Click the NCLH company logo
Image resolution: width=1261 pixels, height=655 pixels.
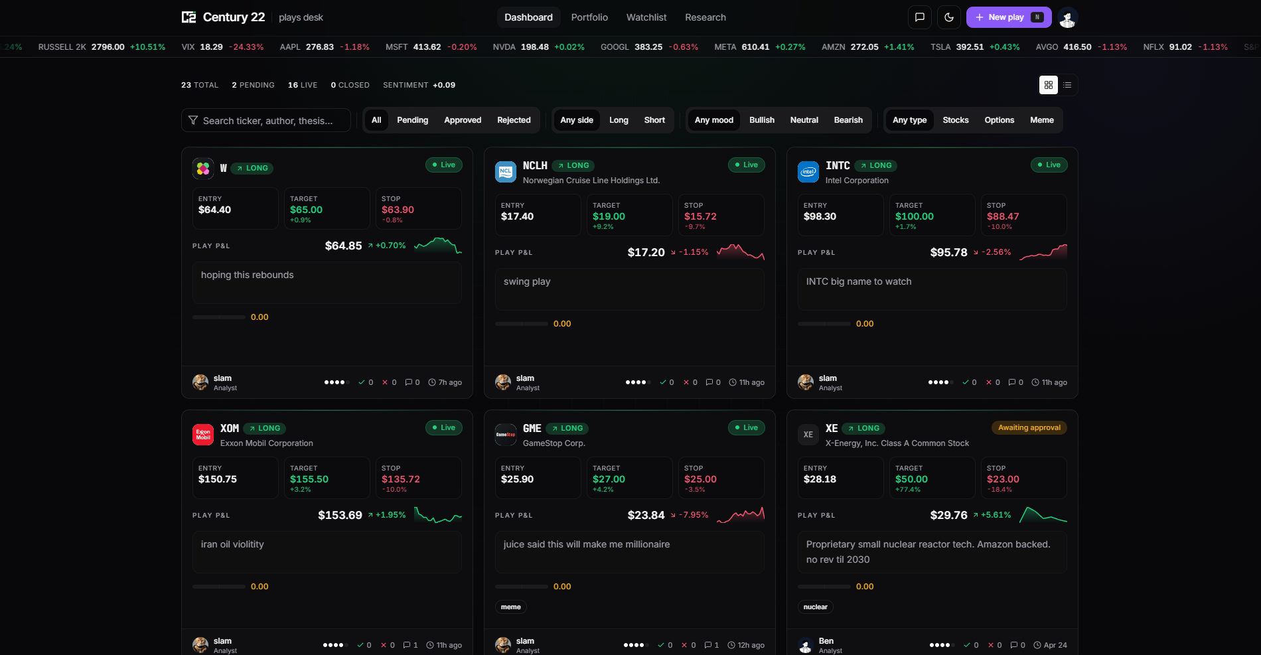[x=506, y=172]
